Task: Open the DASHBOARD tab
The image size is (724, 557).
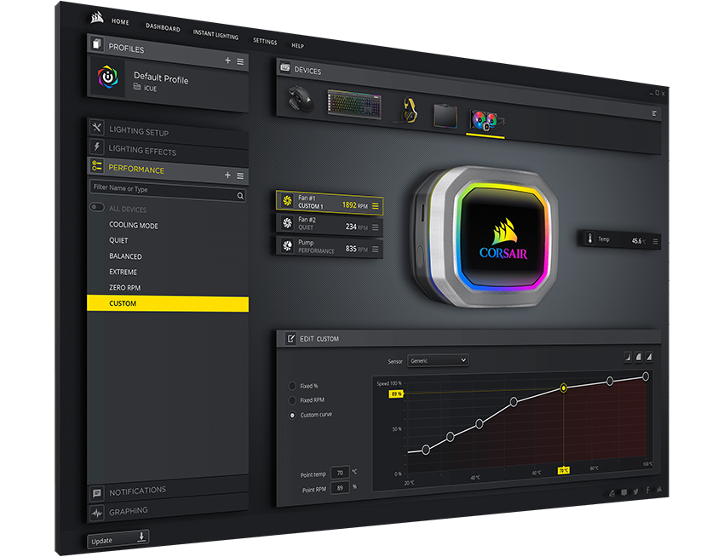Action: pyautogui.click(x=163, y=28)
